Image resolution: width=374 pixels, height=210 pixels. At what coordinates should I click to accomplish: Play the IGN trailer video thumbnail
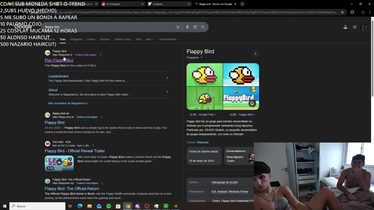59,163
